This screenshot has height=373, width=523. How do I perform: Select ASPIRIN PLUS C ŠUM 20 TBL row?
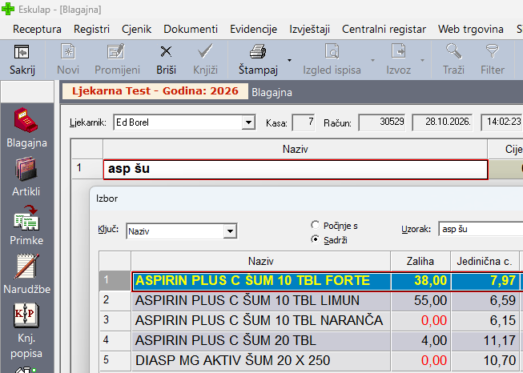pos(261,341)
